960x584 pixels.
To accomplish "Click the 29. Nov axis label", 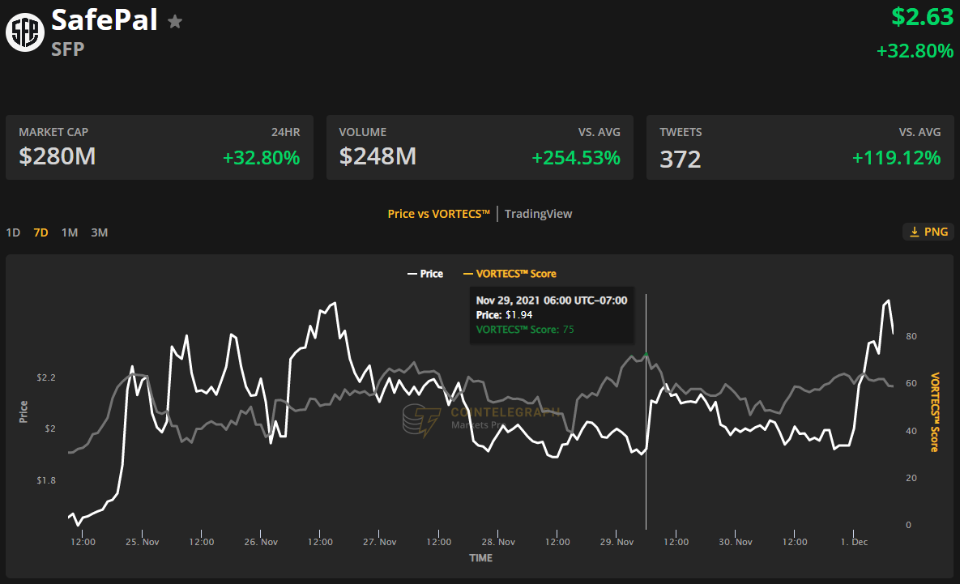I will pos(617,542).
